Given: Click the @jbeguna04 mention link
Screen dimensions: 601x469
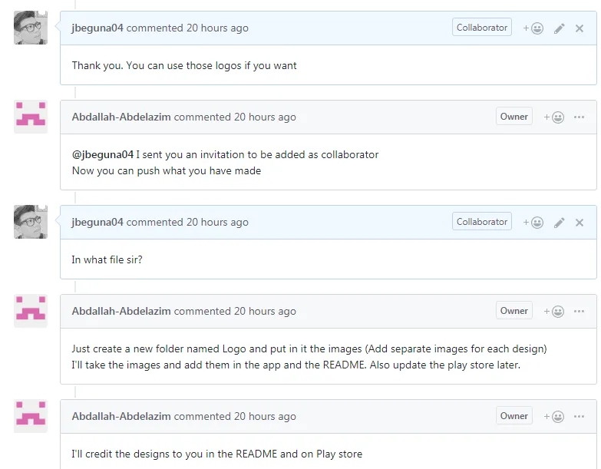Looking at the screenshot, I should [x=103, y=155].
